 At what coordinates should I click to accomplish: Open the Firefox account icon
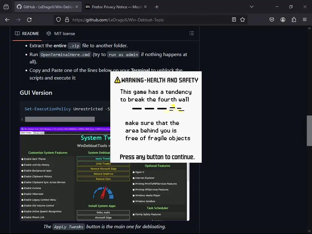(283, 19)
